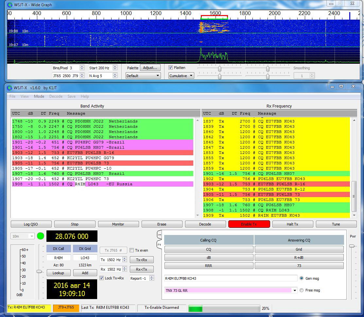This screenshot has width=364, height=317.
Task: Select Rx Frequency row PU6LSB EU7FBB R-12
Action: pyautogui.click(x=276, y=189)
